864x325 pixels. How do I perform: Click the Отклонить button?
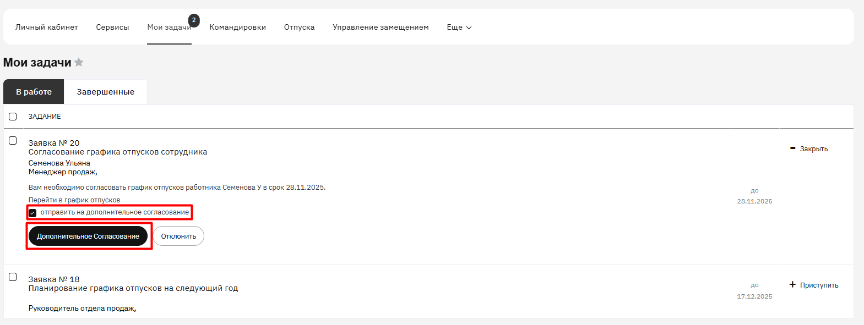(x=178, y=236)
